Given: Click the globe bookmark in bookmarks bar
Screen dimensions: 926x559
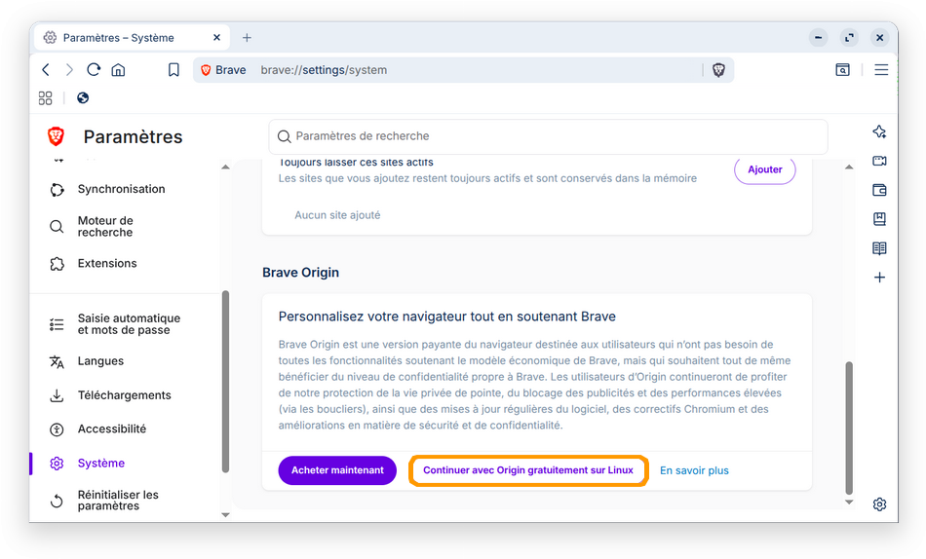Looking at the screenshot, I should coord(83,98).
